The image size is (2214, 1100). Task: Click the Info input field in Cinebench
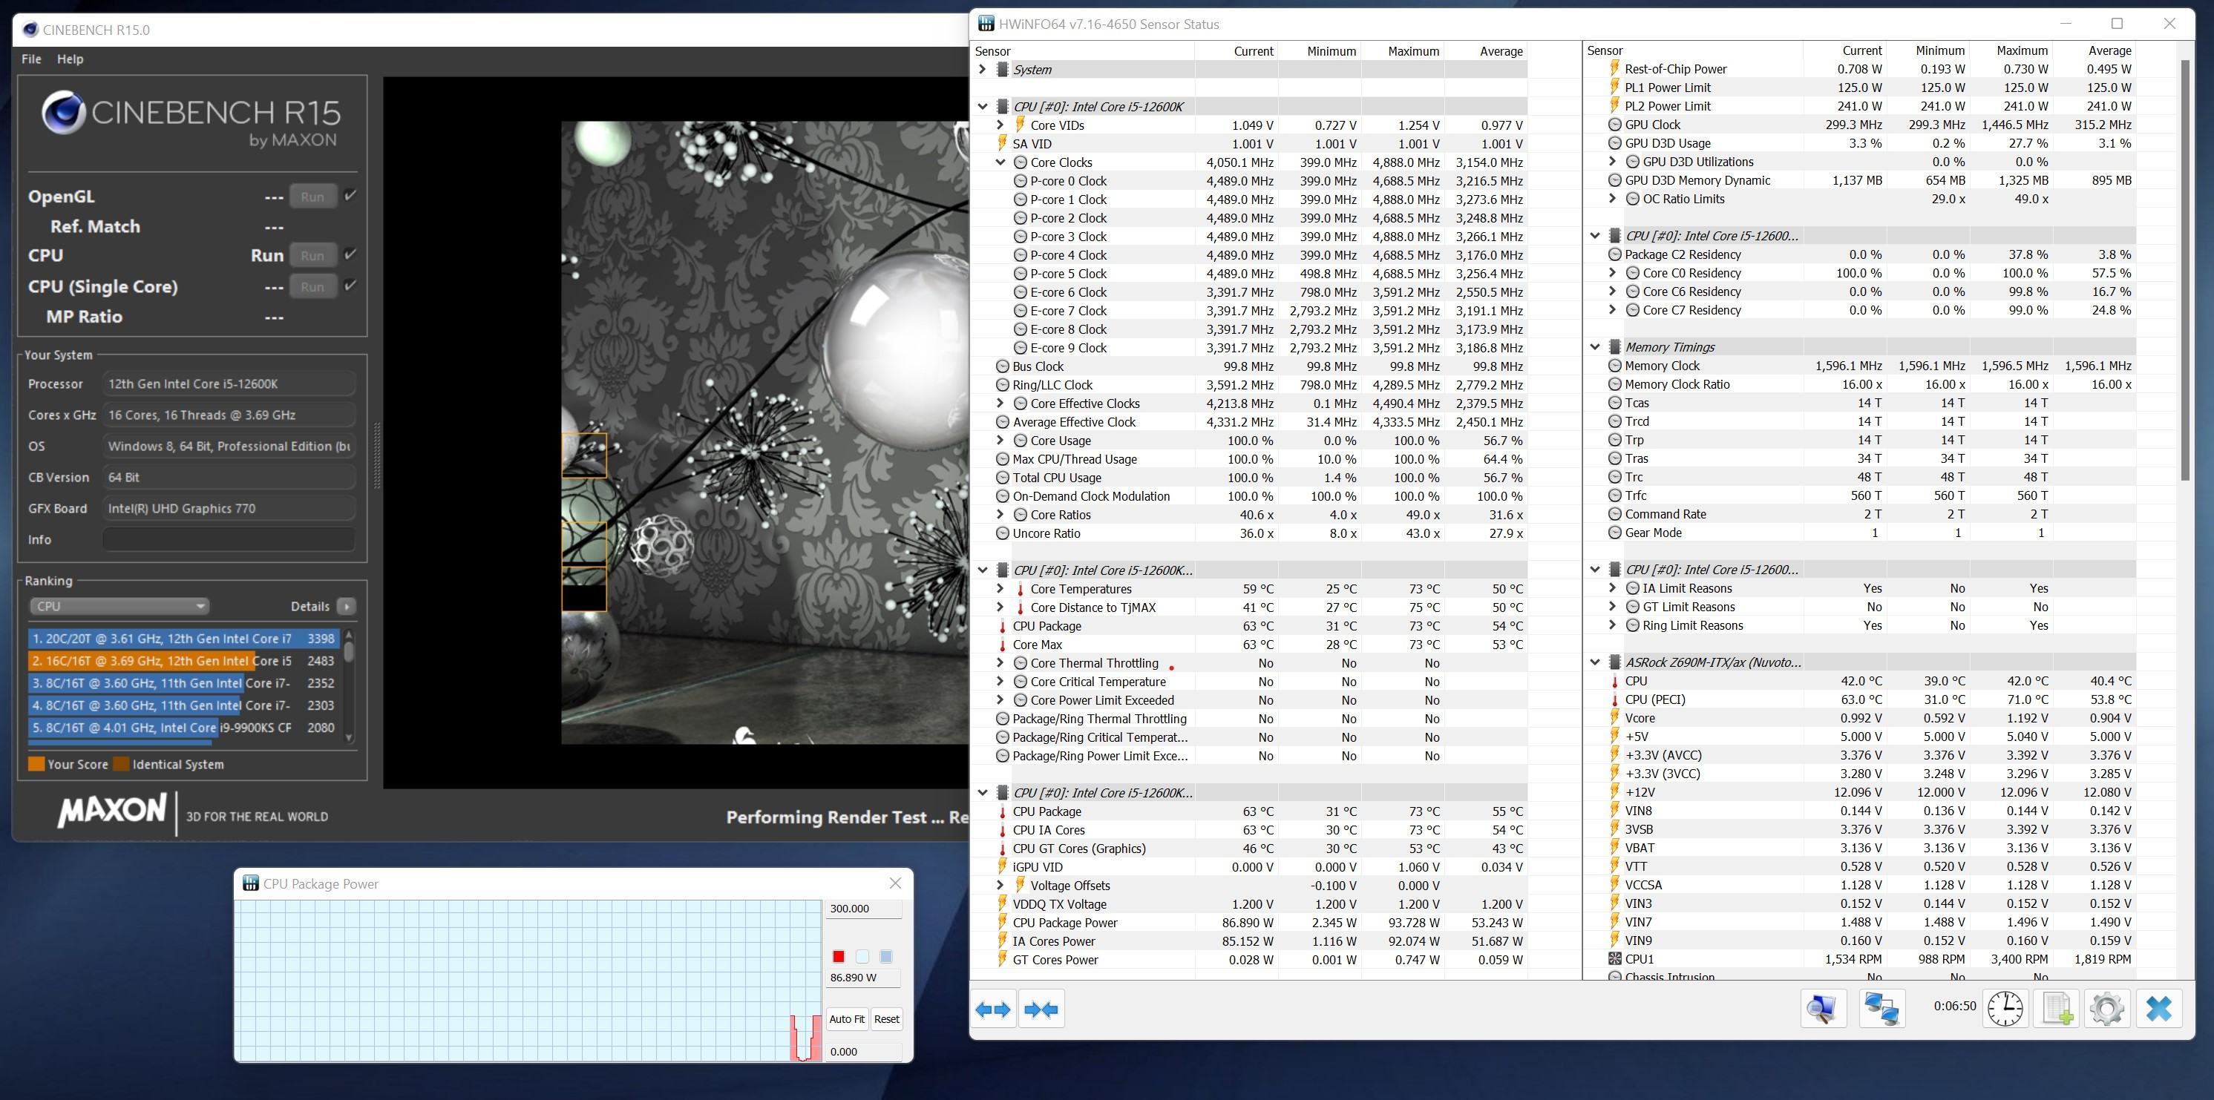[229, 539]
